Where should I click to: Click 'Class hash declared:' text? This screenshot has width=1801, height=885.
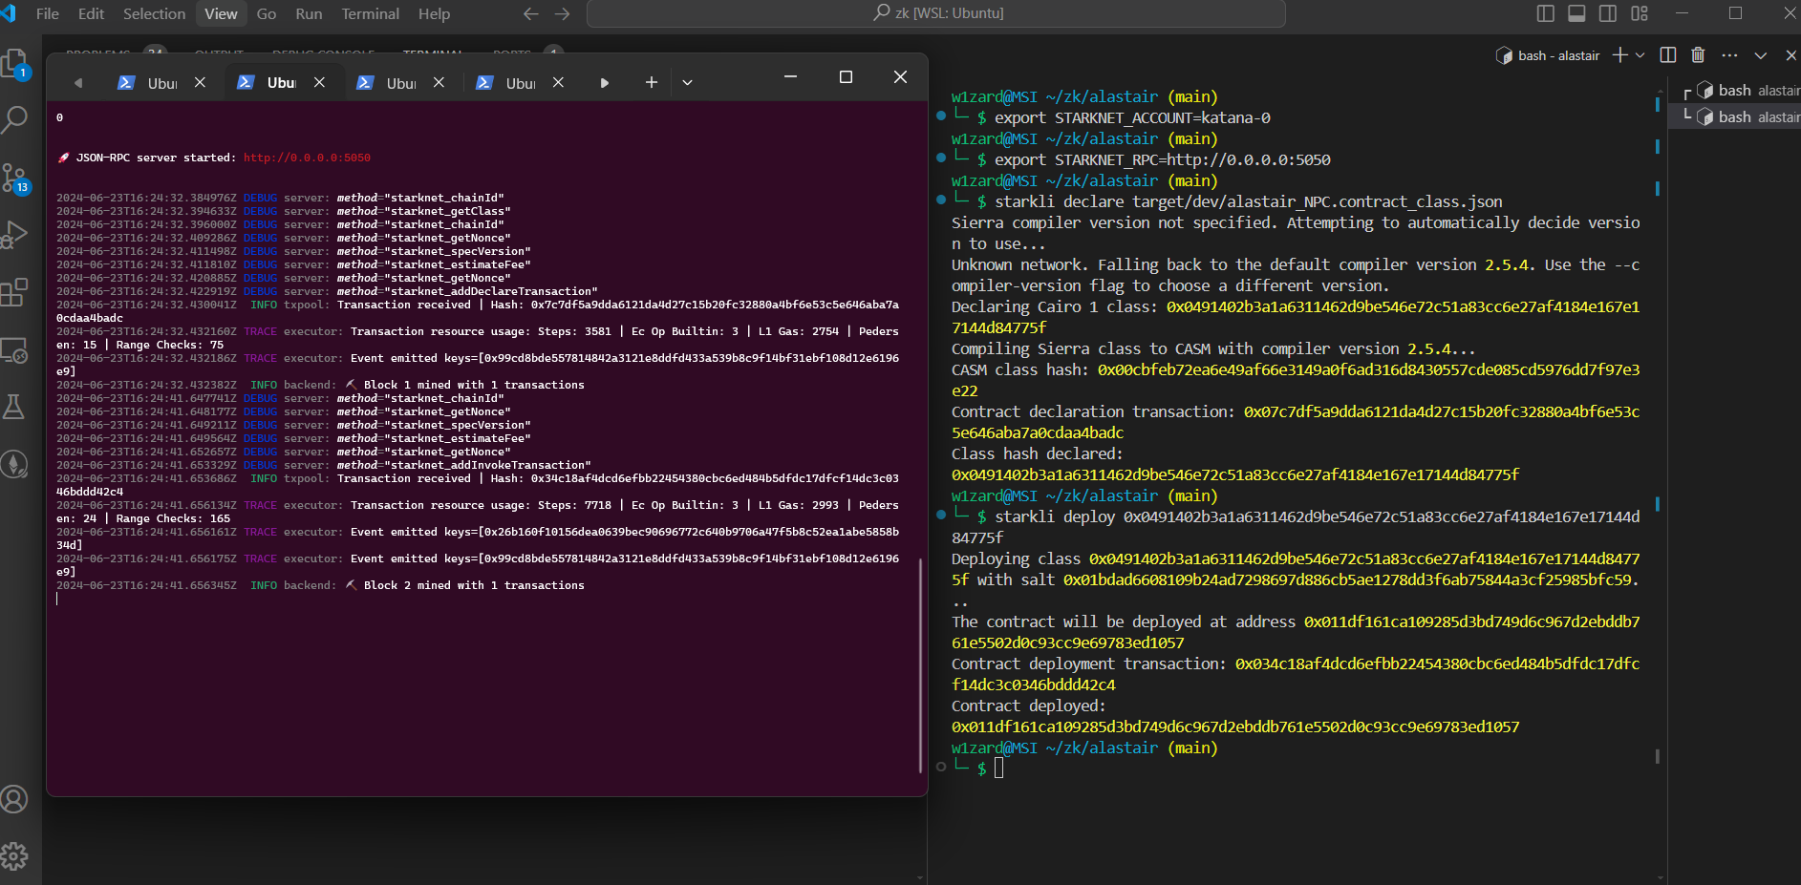[x=1037, y=453]
